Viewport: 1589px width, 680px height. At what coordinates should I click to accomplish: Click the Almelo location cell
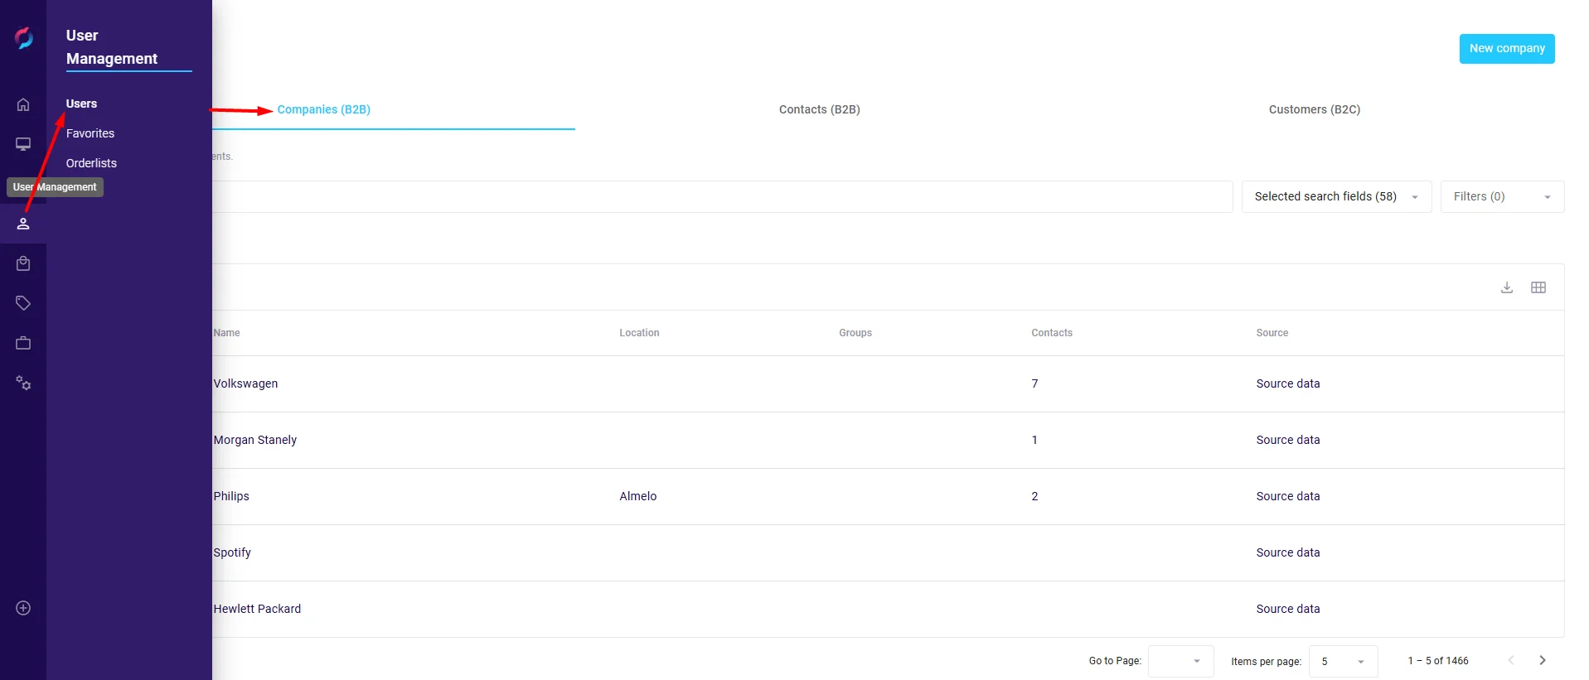point(638,496)
